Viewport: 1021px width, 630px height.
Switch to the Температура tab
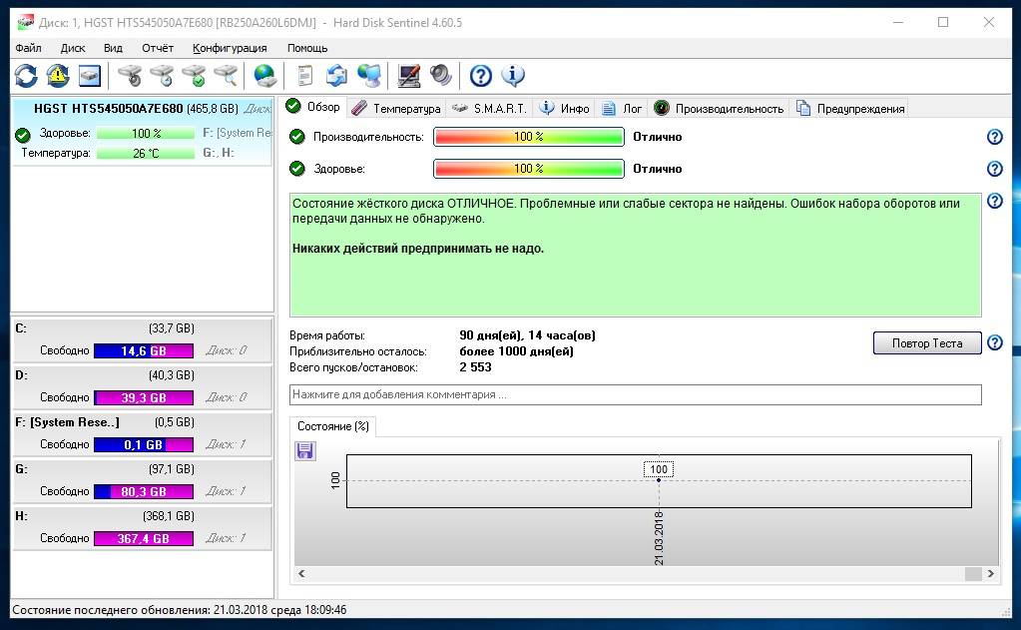396,109
